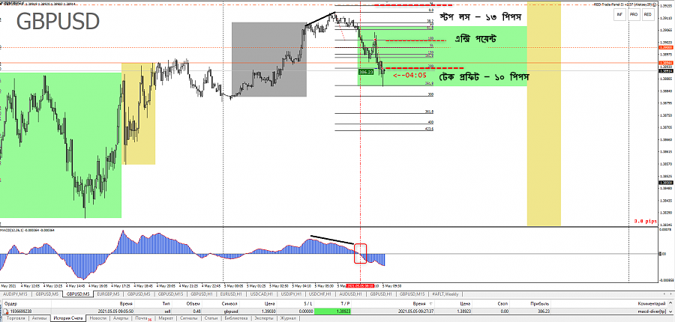Image resolution: width=675 pixels, height=322 pixels.
Task: Click the red rectangle marker on MACD
Action: pyautogui.click(x=361, y=252)
